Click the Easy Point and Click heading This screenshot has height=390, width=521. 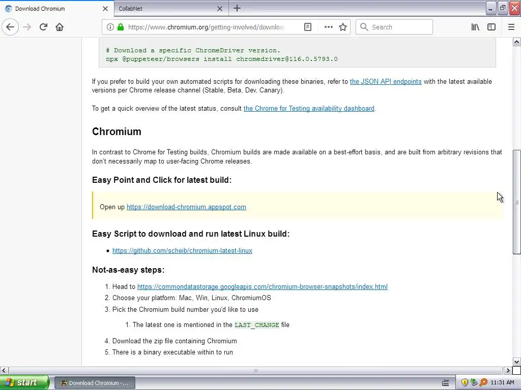162,180
